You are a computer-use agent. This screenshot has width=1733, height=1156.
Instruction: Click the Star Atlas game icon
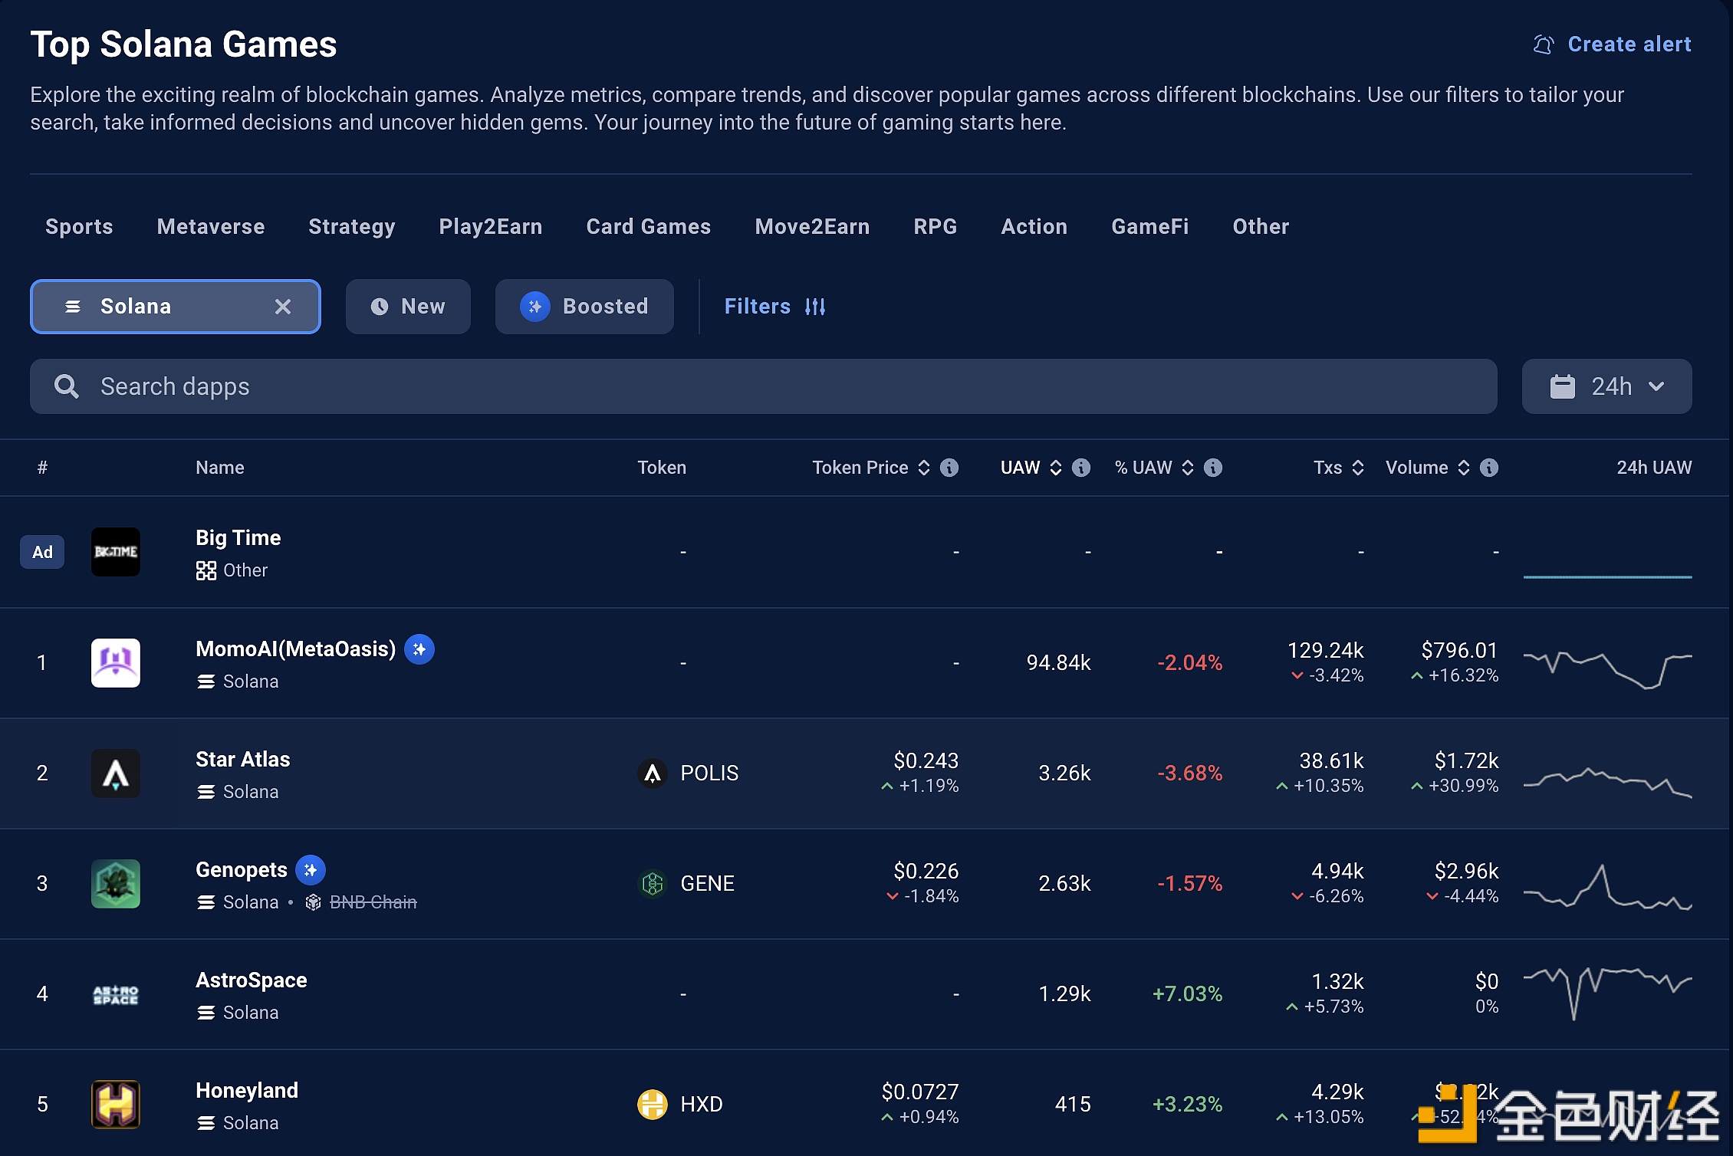115,773
